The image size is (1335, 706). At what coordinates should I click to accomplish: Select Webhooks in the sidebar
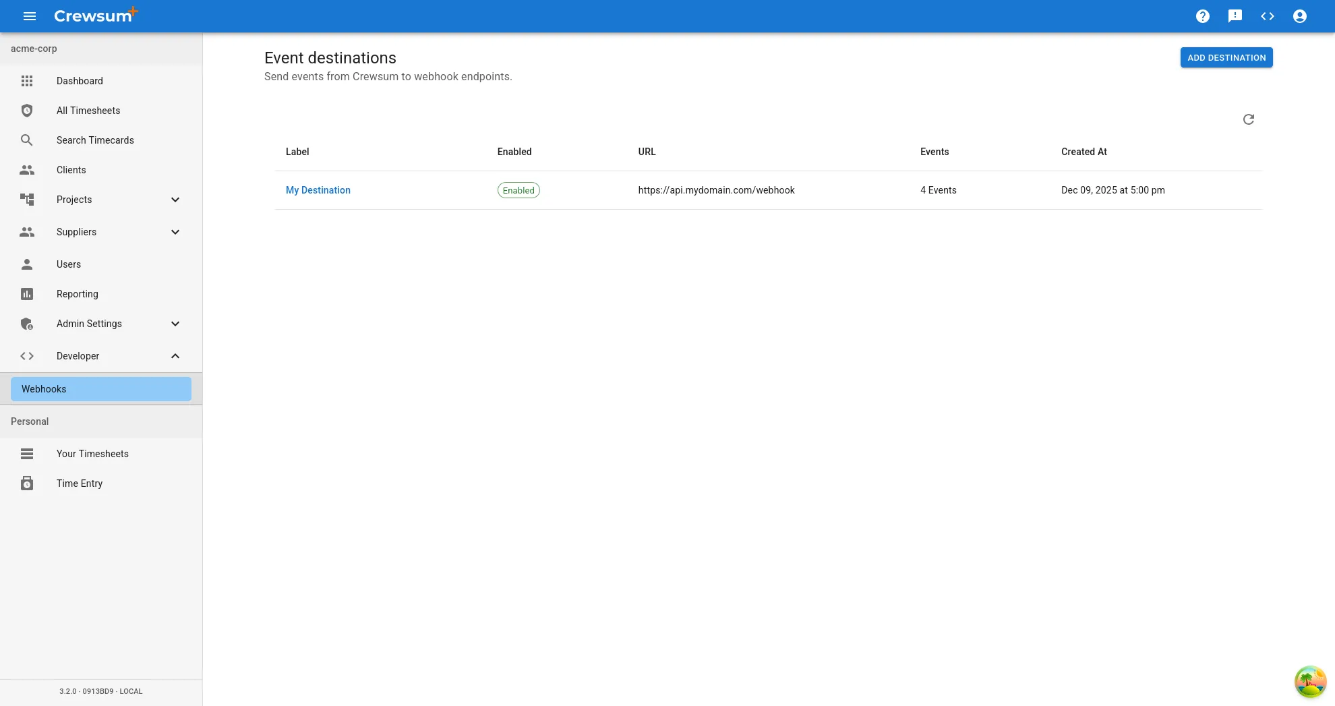coord(43,389)
